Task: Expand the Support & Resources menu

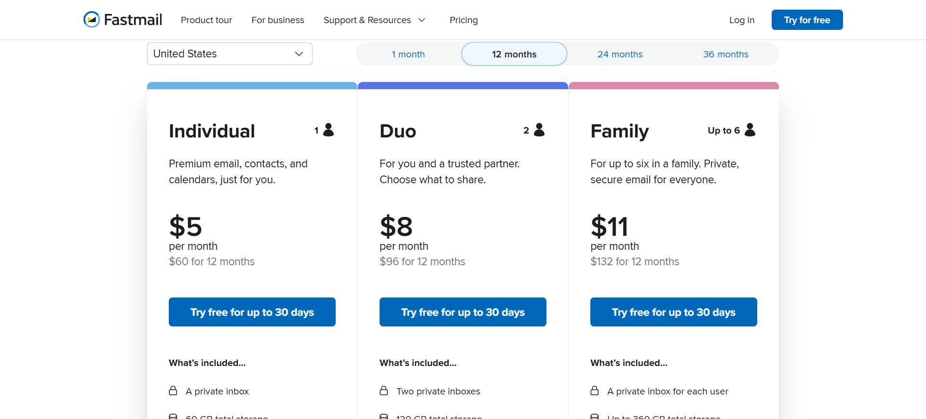Action: click(374, 20)
